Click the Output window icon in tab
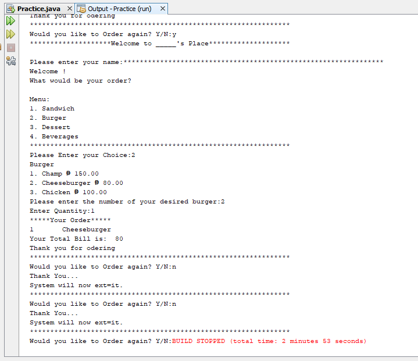Image resolution: width=418 pixels, height=361 pixels. [x=81, y=9]
